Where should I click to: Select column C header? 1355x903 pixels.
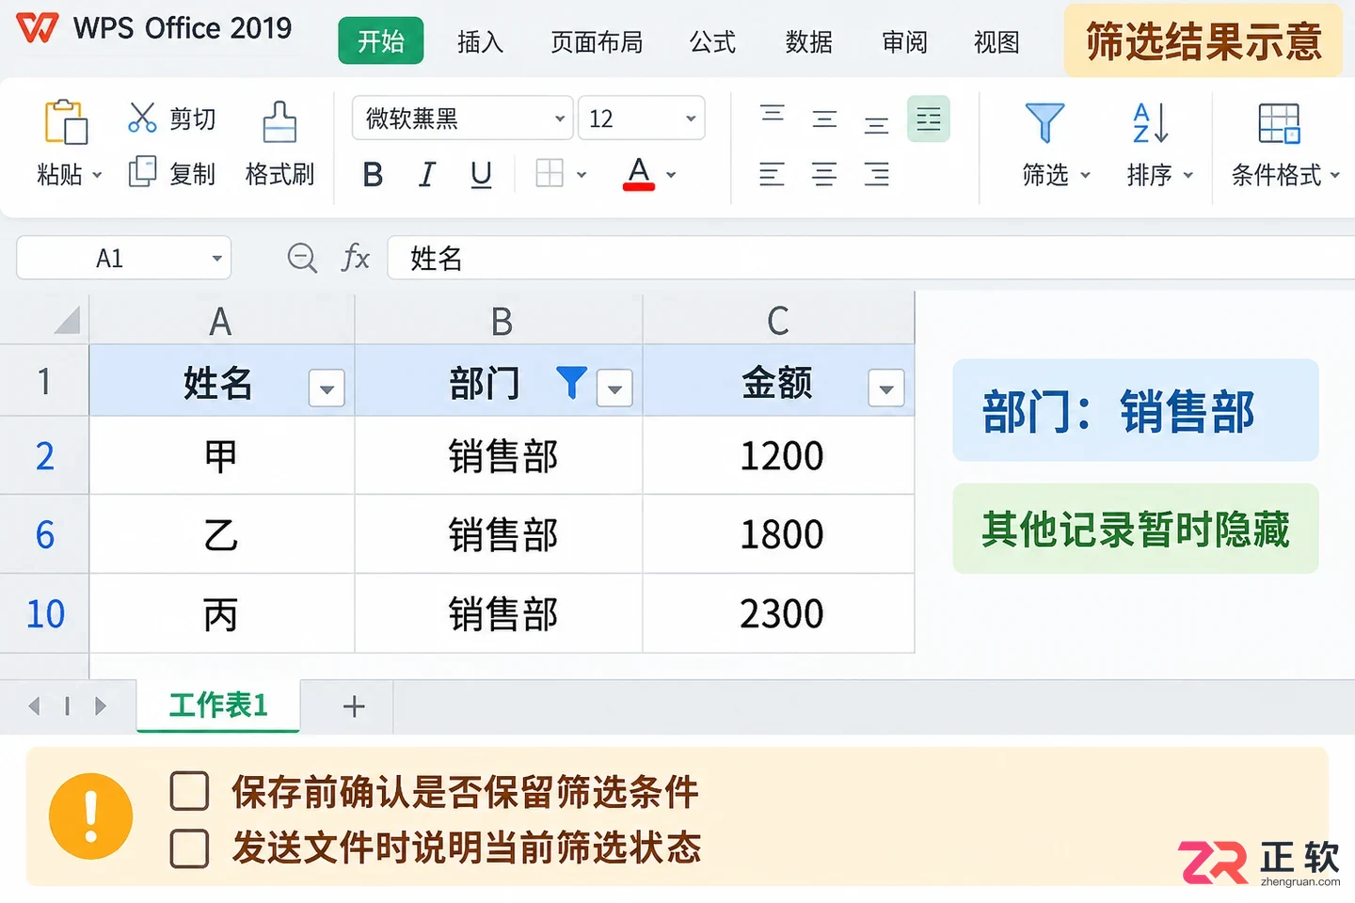click(x=778, y=321)
